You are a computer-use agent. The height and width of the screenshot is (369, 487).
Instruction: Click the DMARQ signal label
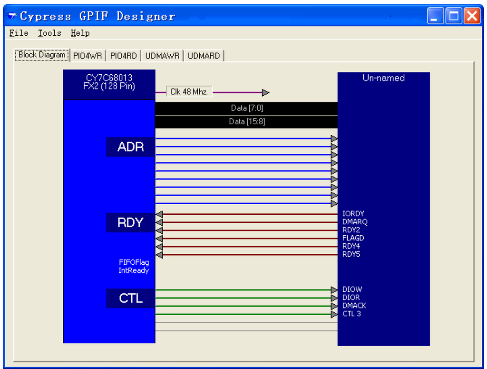(355, 222)
